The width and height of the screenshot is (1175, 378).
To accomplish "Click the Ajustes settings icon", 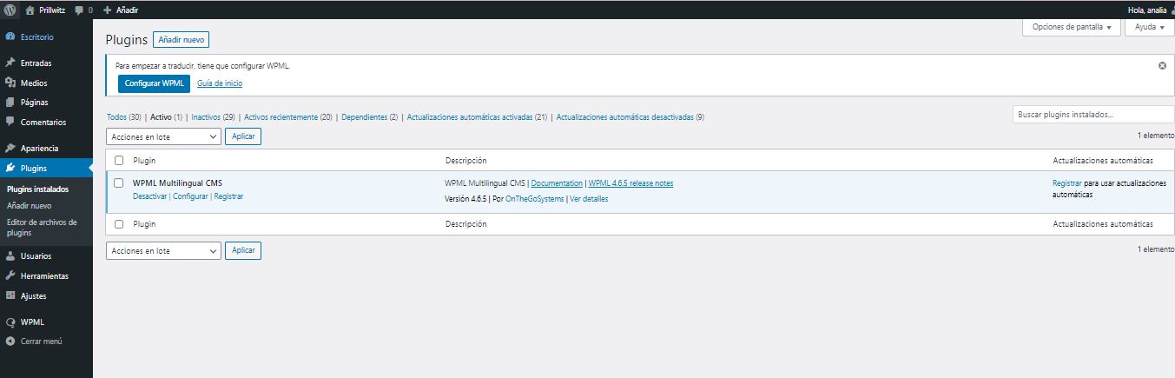I will coord(10,295).
